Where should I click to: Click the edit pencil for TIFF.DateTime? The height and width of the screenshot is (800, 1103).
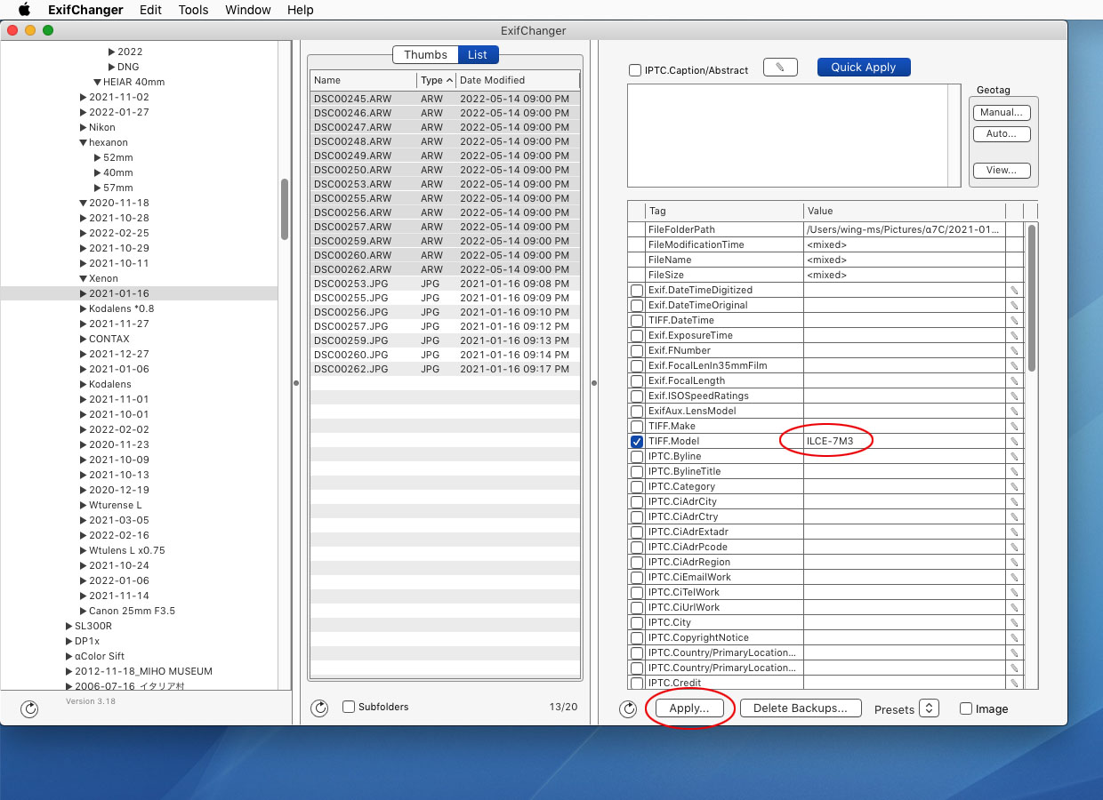[x=1014, y=321]
